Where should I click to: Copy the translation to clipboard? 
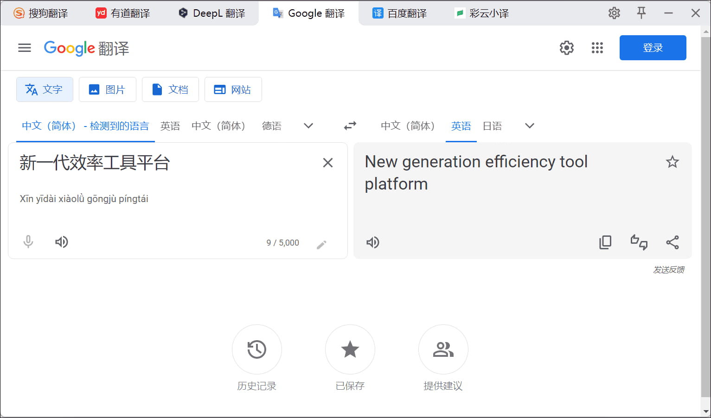605,242
